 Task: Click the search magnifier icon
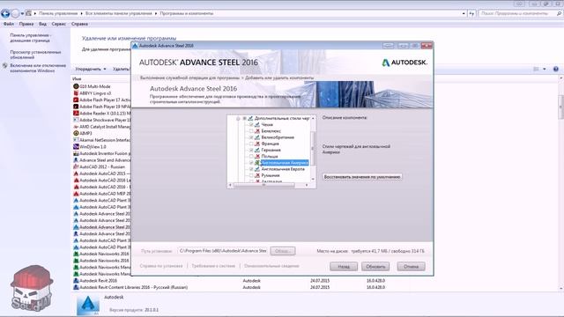pos(559,13)
